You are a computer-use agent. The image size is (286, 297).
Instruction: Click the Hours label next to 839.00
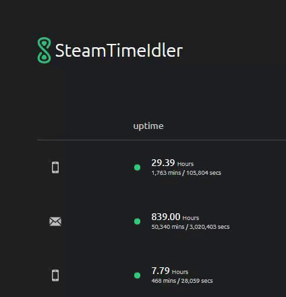pos(191,218)
